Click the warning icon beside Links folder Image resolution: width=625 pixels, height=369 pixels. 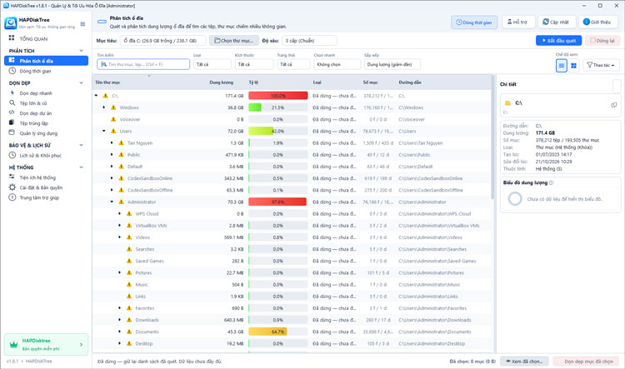[x=129, y=296]
